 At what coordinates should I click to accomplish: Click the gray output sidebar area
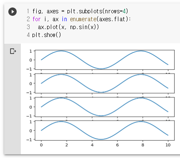coord(12,99)
